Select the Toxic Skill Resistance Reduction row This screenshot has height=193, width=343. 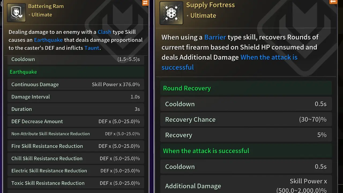[76, 183]
